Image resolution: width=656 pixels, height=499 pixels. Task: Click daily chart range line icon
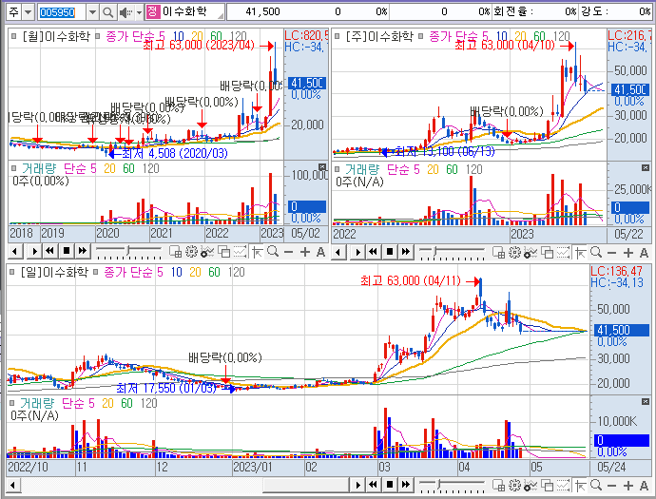[563, 485]
